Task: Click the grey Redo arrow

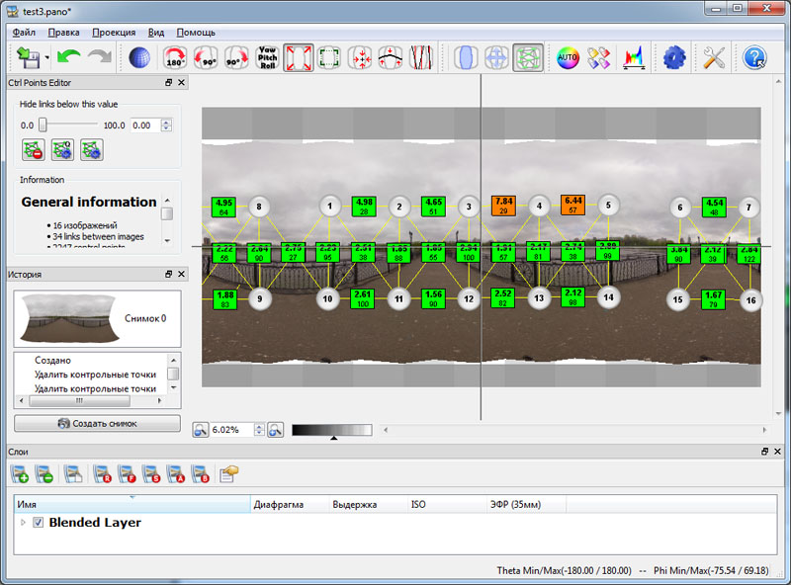Action: pos(100,56)
